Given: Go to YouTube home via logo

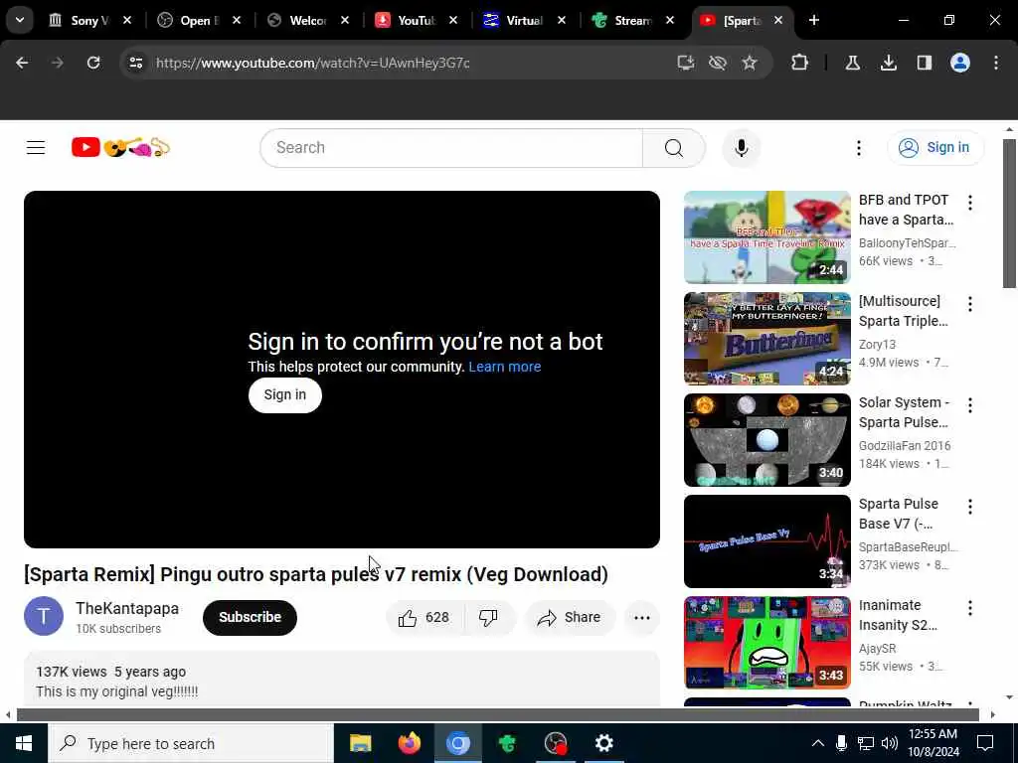Looking at the screenshot, I should (x=120, y=148).
